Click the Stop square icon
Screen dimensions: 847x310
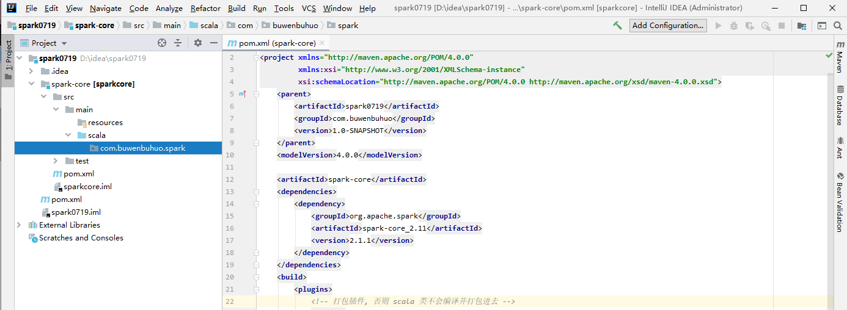782,26
